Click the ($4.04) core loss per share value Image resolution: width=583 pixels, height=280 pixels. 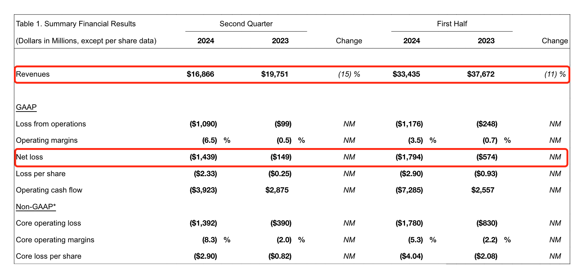(411, 256)
